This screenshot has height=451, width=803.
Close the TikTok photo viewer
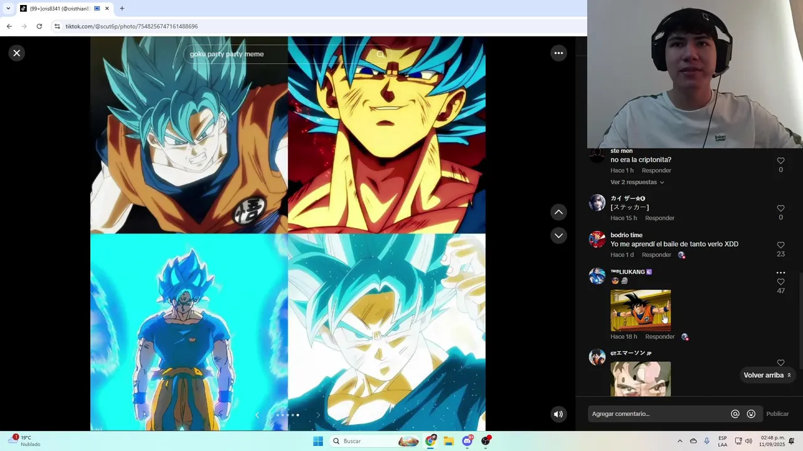tap(17, 53)
